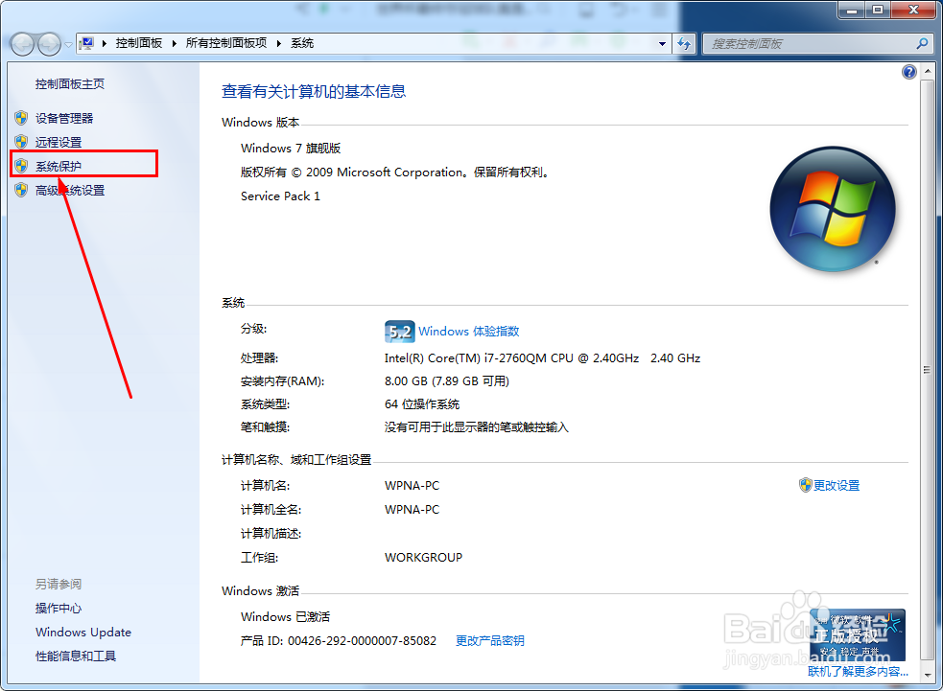Image resolution: width=943 pixels, height=691 pixels.
Task: Open the Windows 体验指数 link
Action: pyautogui.click(x=468, y=331)
